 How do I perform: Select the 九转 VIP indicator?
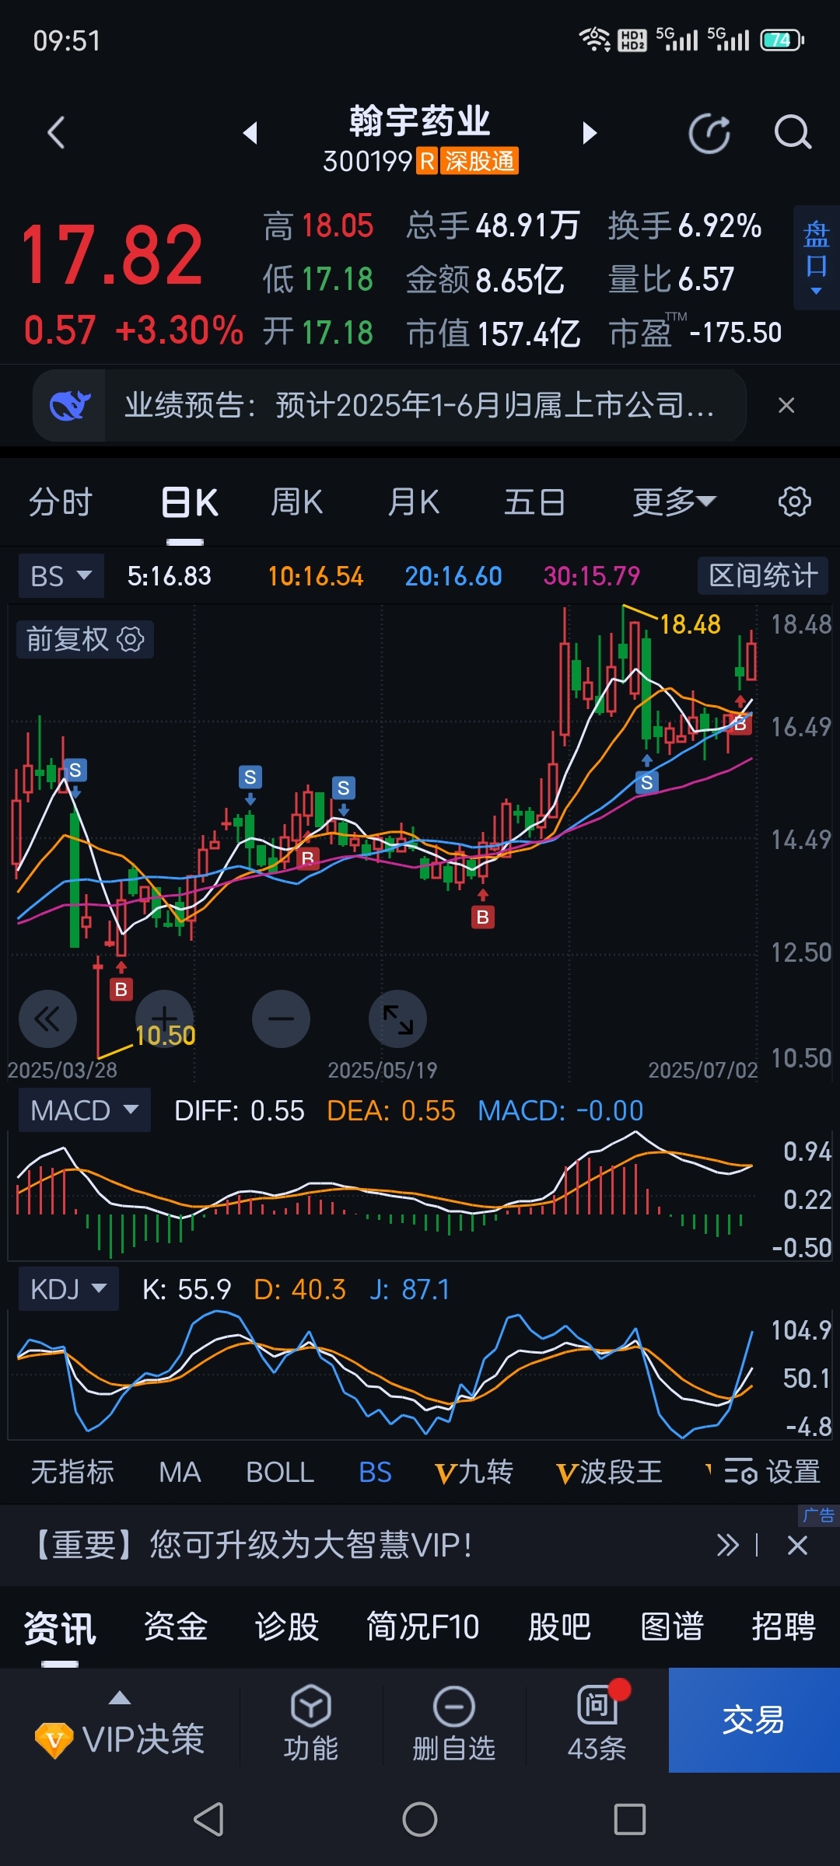tap(474, 1472)
